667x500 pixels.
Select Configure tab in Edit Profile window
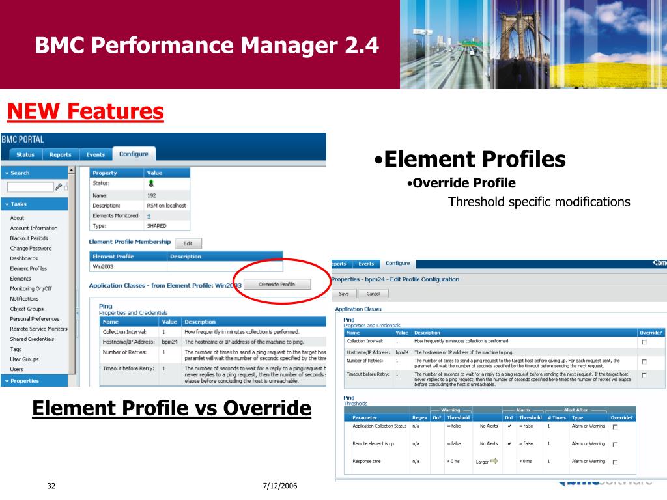point(398,264)
